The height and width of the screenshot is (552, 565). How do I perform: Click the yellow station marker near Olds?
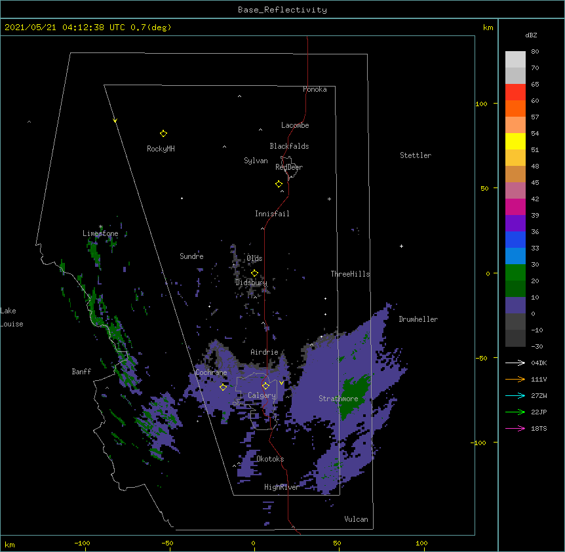(254, 273)
